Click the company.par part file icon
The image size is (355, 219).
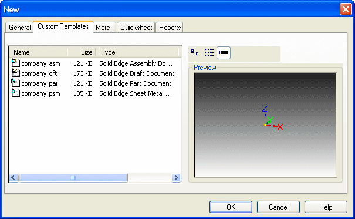16,83
